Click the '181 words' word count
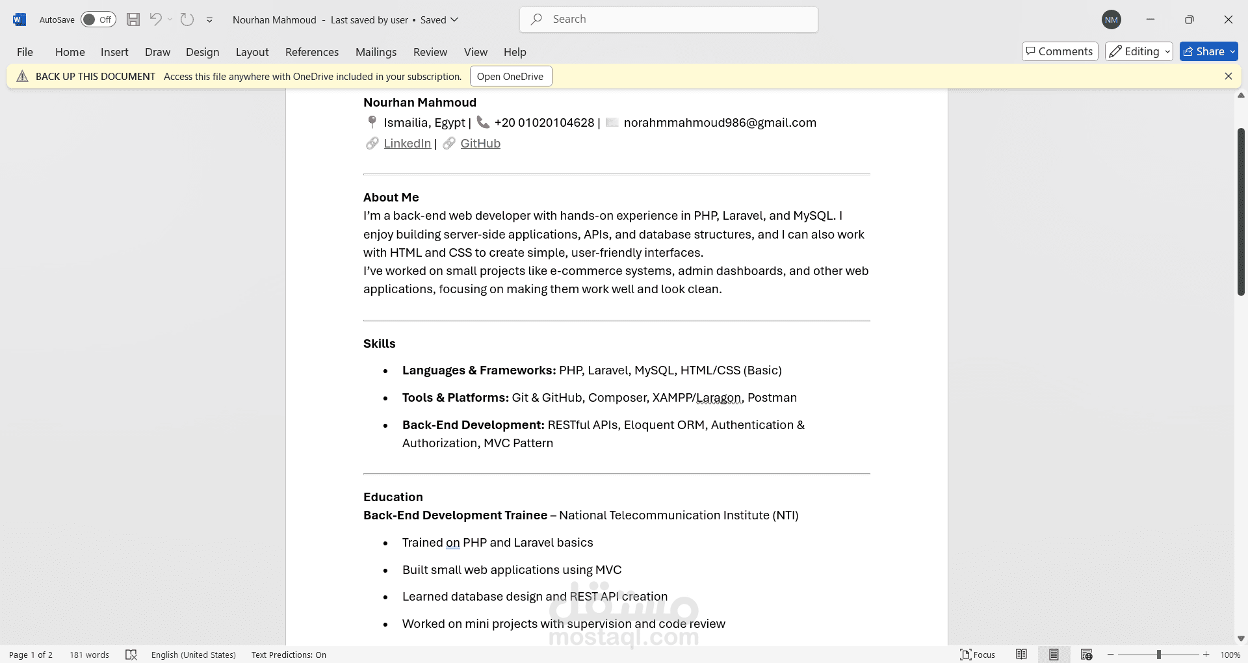 click(89, 655)
